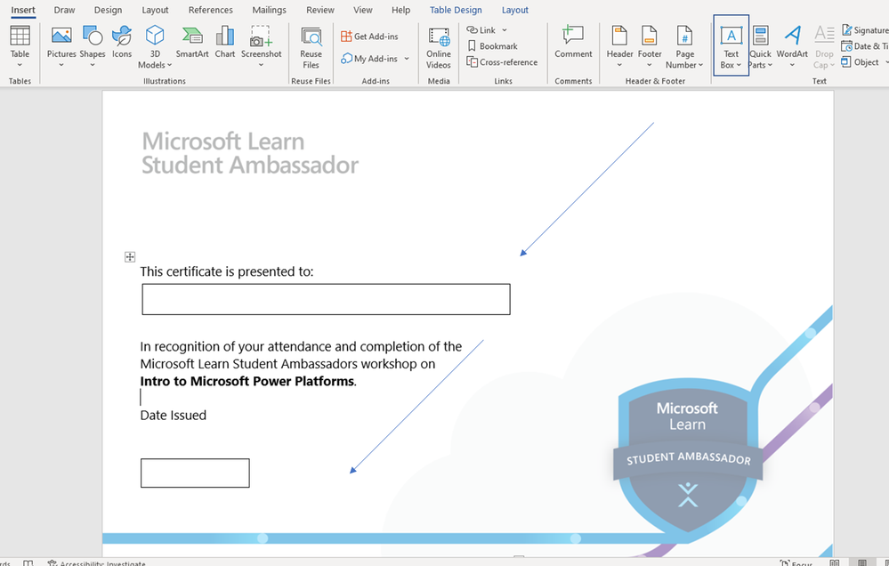Screen dimensions: 889x566
Task: Click Get Add-ins
Action: (x=369, y=36)
